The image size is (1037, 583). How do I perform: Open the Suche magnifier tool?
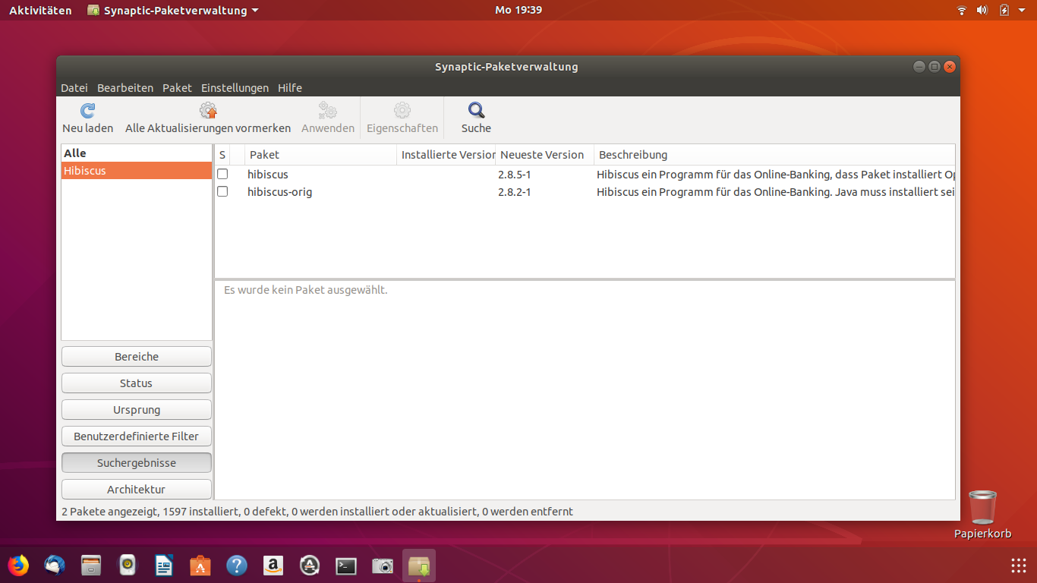click(x=476, y=111)
